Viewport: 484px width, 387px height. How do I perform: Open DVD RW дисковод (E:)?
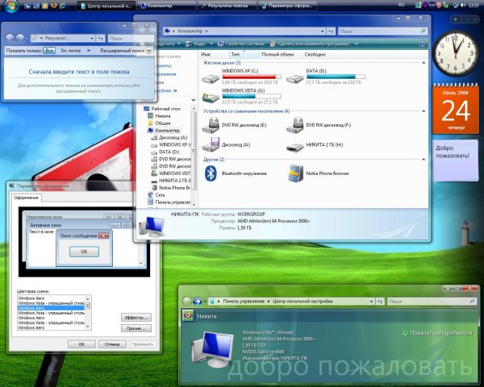point(210,125)
